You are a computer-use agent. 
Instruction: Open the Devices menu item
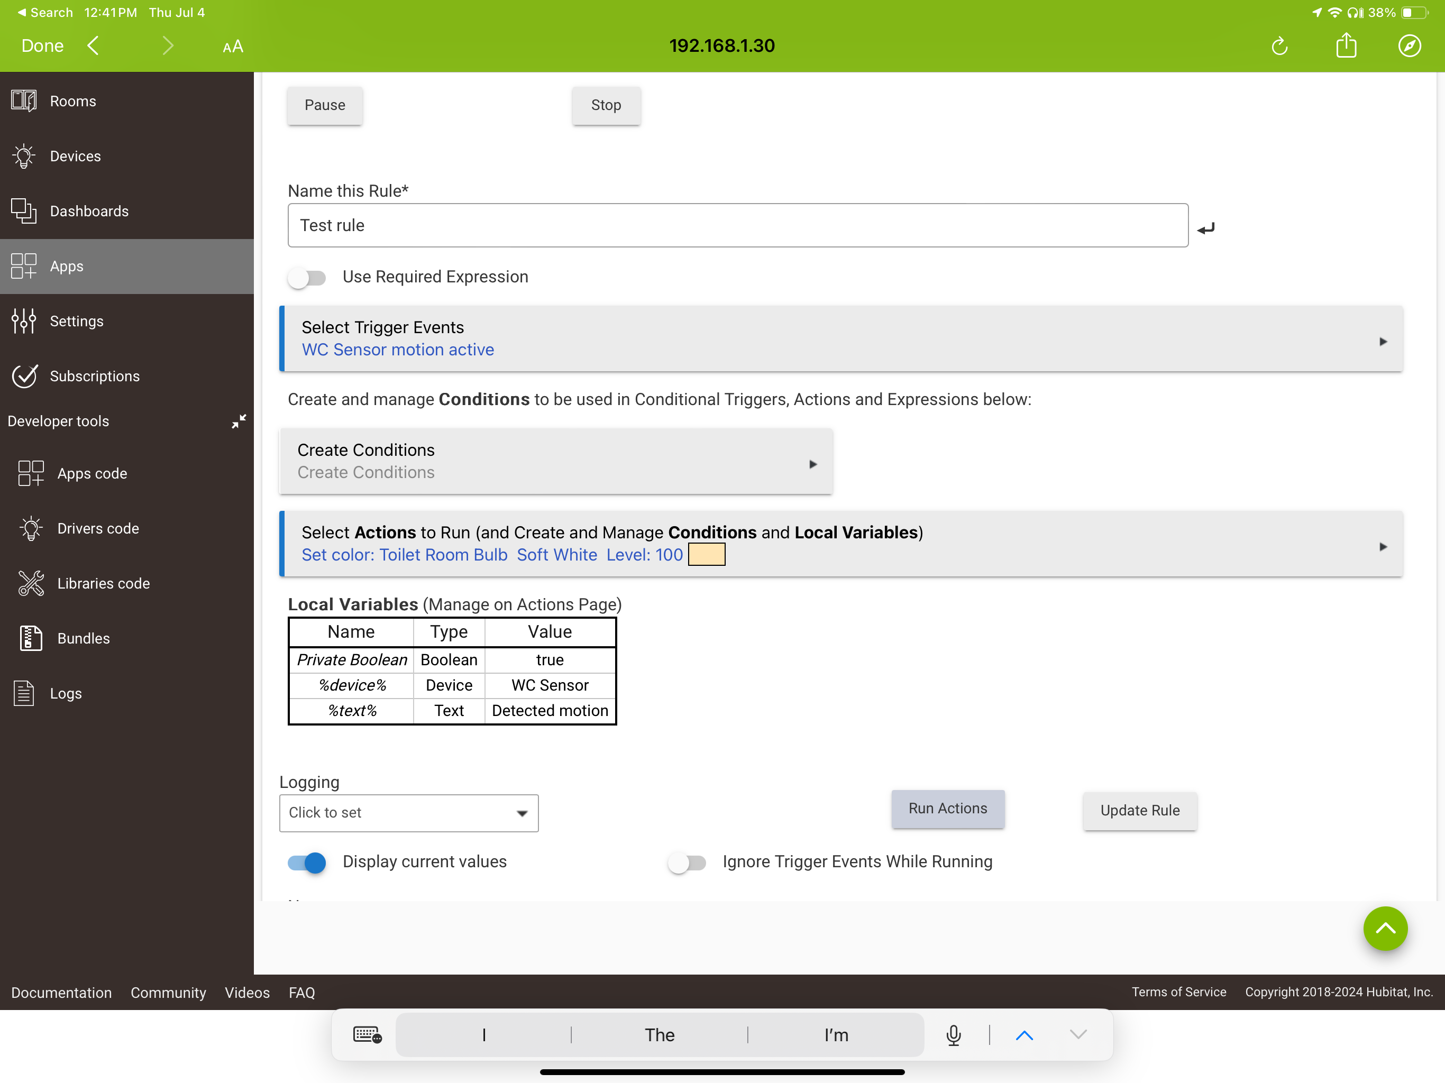[x=127, y=155]
